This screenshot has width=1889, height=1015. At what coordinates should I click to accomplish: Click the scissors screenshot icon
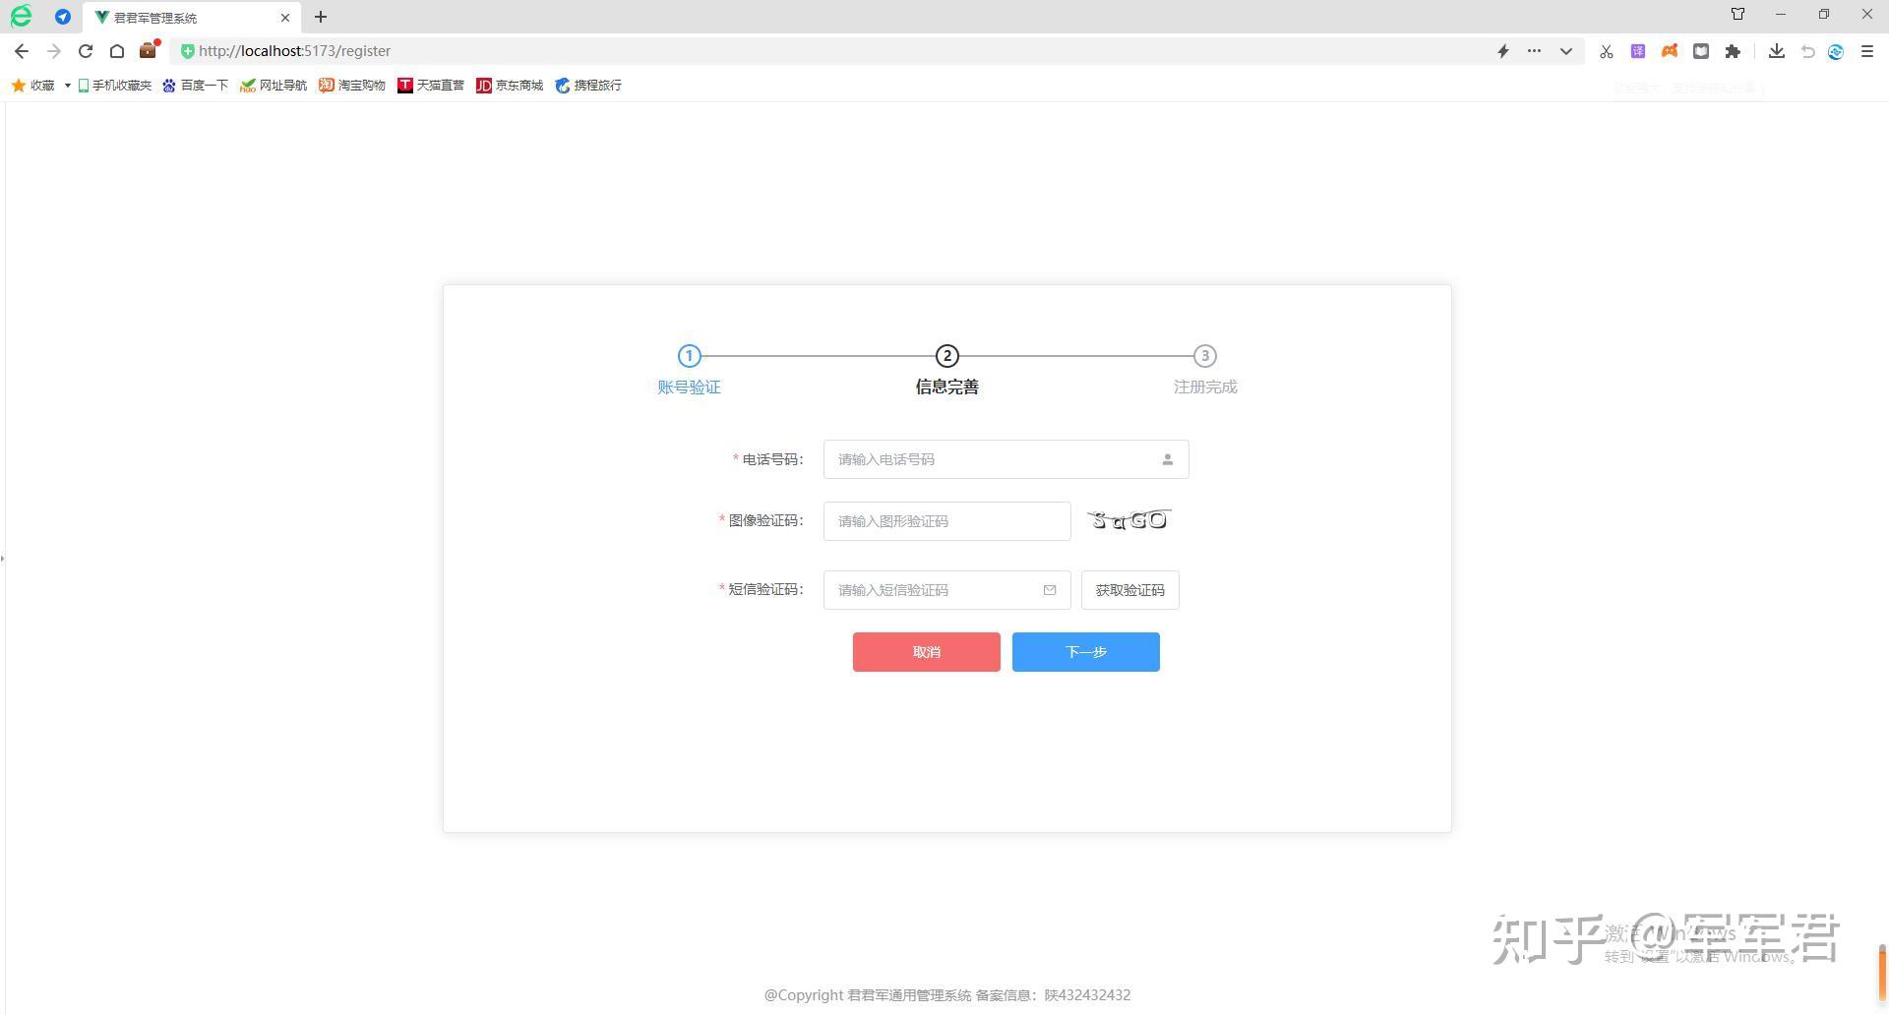[1605, 51]
